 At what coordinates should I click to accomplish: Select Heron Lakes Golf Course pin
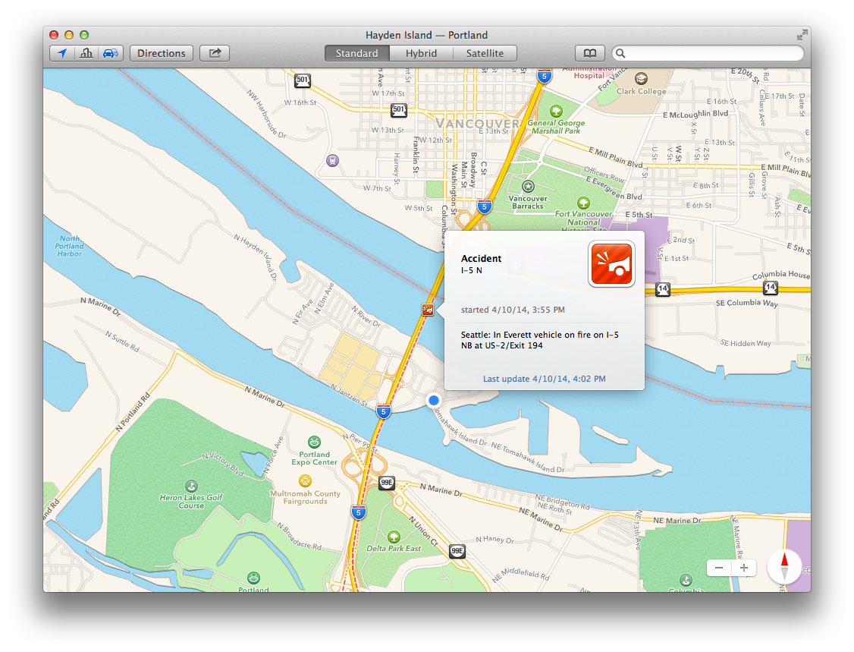191,485
